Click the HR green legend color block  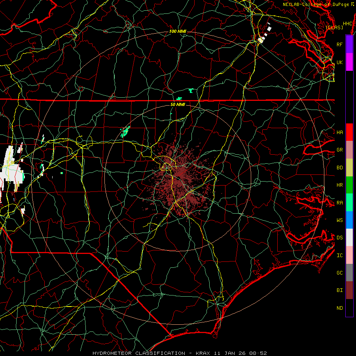click(349, 185)
